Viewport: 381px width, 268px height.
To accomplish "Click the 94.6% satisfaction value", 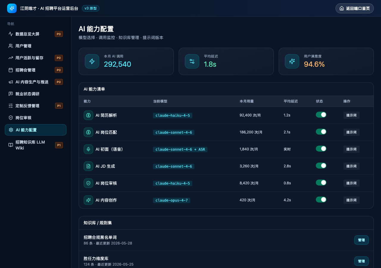I will 314,64.
